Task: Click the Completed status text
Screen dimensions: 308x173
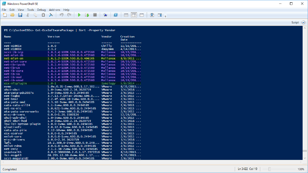Action: click(x=10, y=169)
